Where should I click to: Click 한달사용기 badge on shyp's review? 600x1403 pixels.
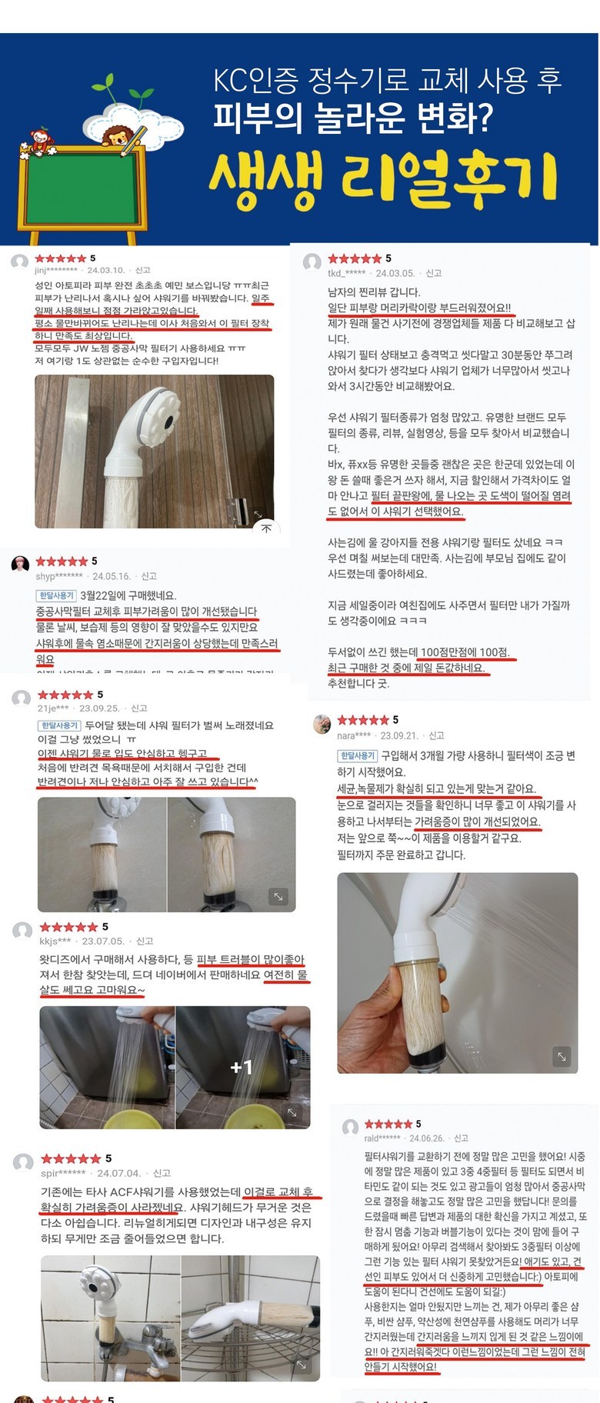click(57, 595)
